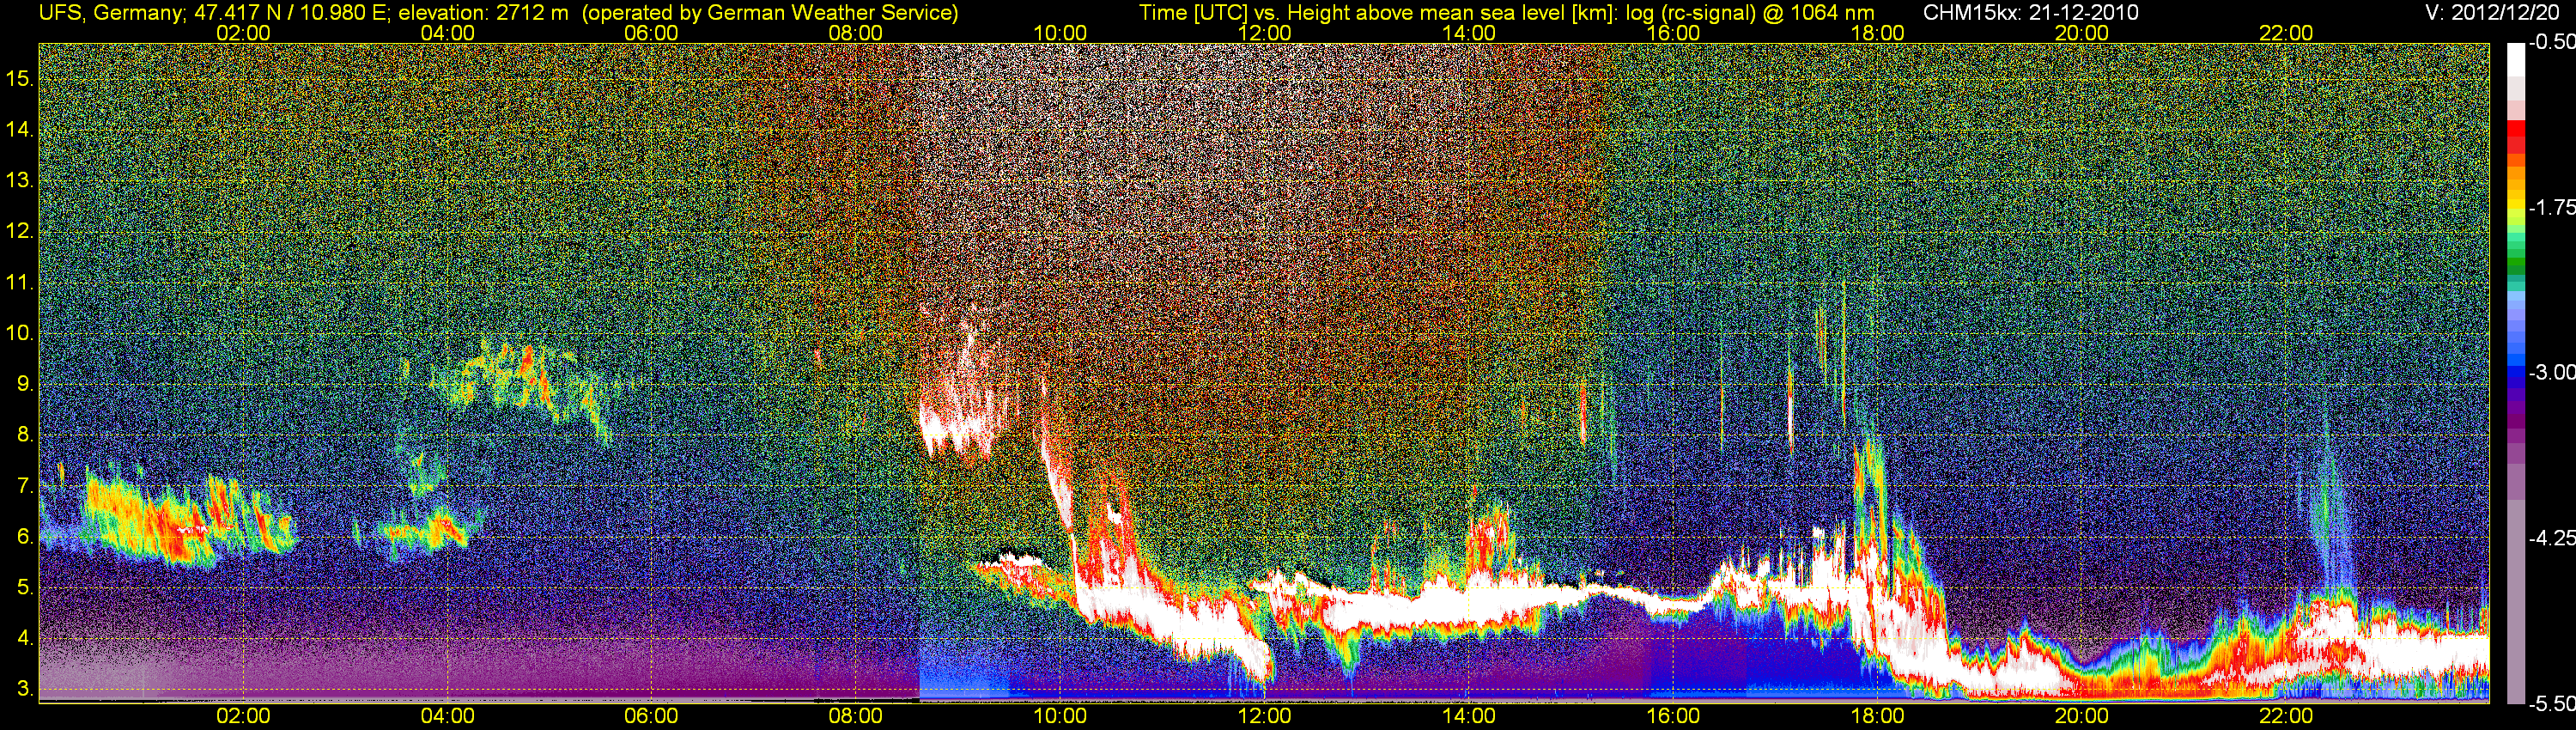Click the height axis label 11
The image size is (2576, 730).
(19, 282)
